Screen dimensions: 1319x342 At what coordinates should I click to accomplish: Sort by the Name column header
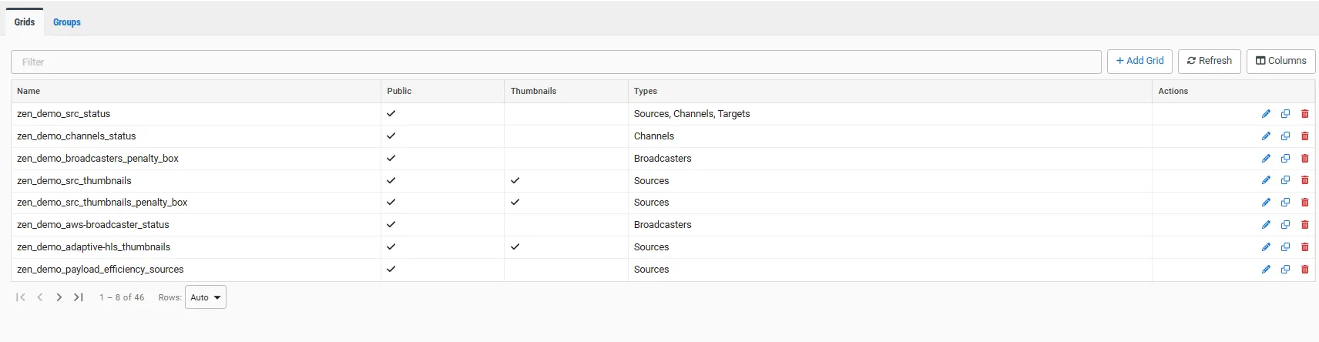(x=196, y=91)
